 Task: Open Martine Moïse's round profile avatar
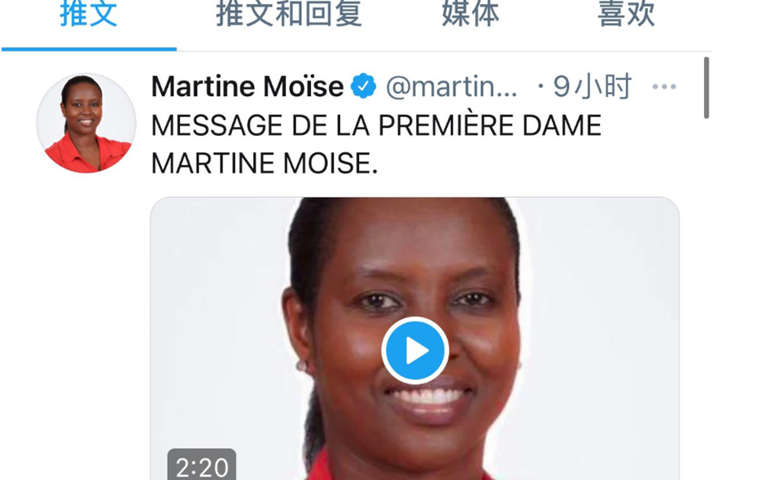pos(86,123)
